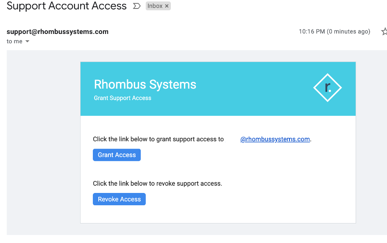Open the @rhombussystems.com email link
This screenshot has width=387, height=243.
click(275, 139)
